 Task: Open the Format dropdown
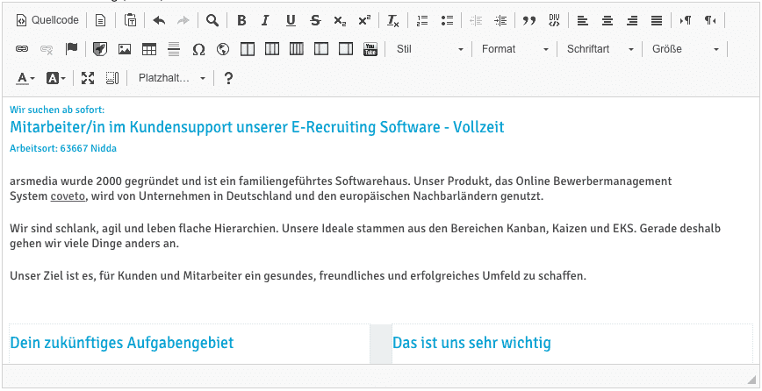tap(515, 49)
